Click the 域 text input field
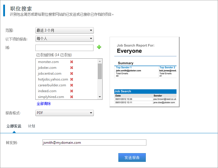This screenshot has width=218, height=168. tap(64, 48)
